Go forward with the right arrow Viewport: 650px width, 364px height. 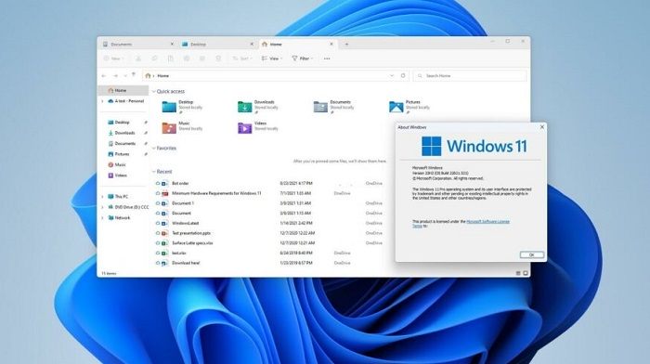point(115,76)
